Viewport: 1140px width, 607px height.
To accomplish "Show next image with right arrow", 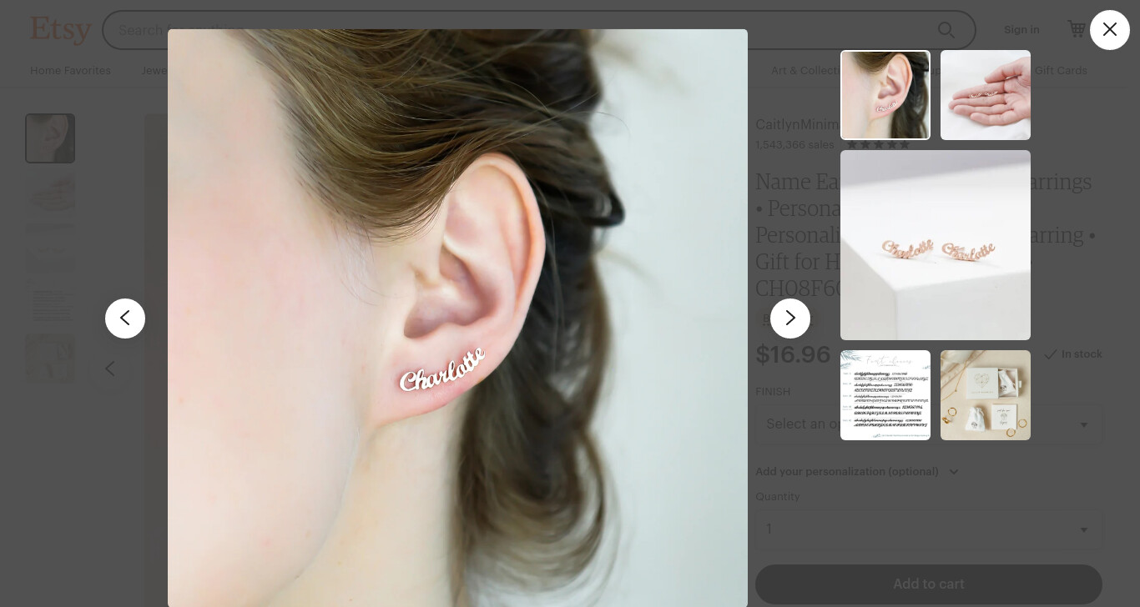I will (x=789, y=319).
